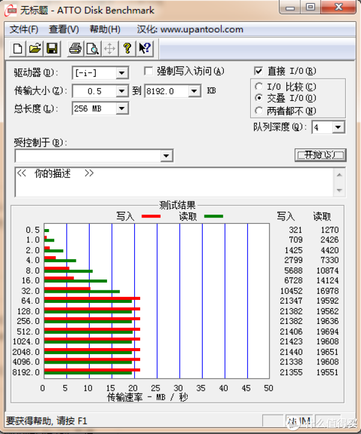The width and height of the screenshot is (361, 434).
Task: Select I/O 比较 radio button
Action: click(259, 87)
